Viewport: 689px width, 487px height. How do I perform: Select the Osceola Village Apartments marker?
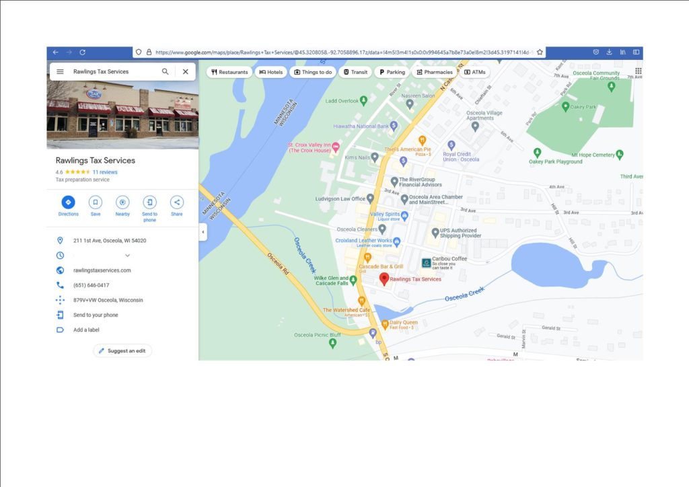click(474, 126)
